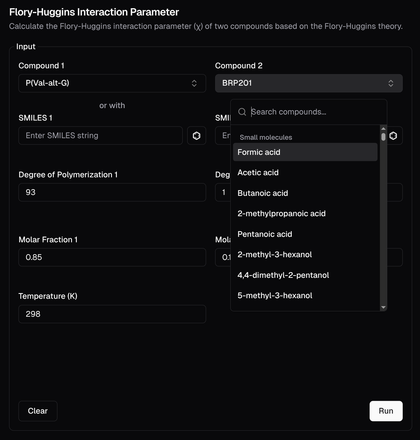Click the Clear button
The width and height of the screenshot is (420, 440).
38,411
